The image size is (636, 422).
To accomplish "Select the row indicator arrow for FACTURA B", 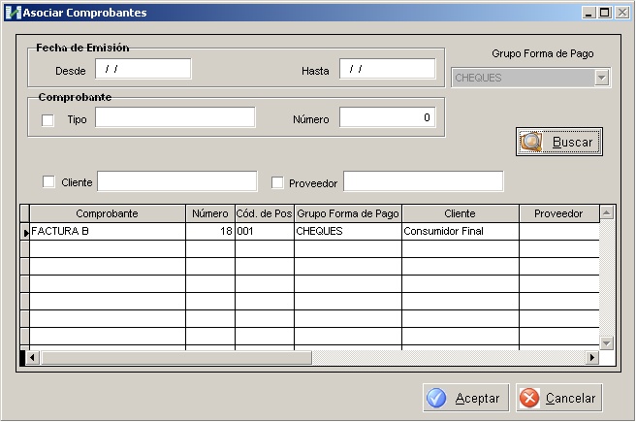I will coord(25,232).
